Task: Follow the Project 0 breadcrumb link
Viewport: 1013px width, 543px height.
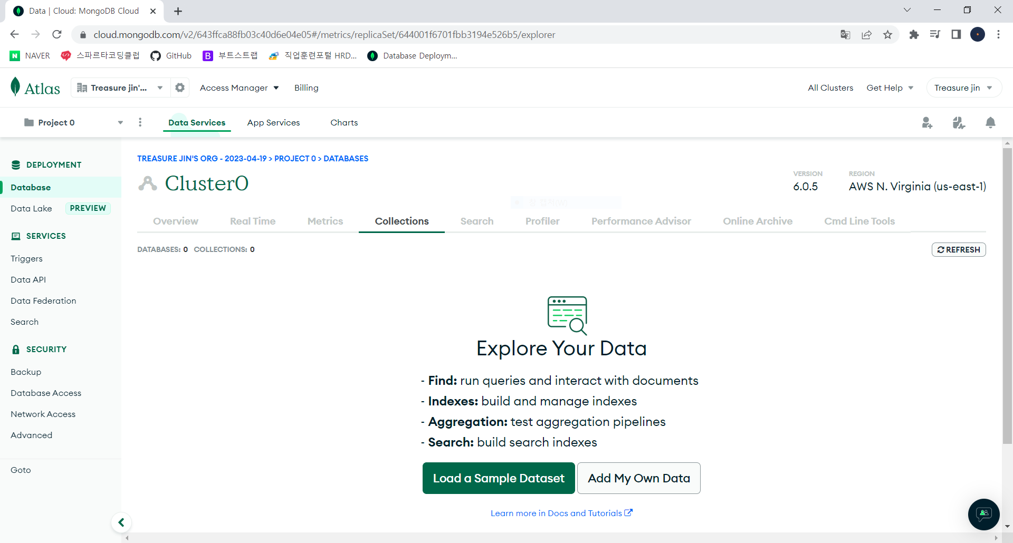Action: coord(295,159)
